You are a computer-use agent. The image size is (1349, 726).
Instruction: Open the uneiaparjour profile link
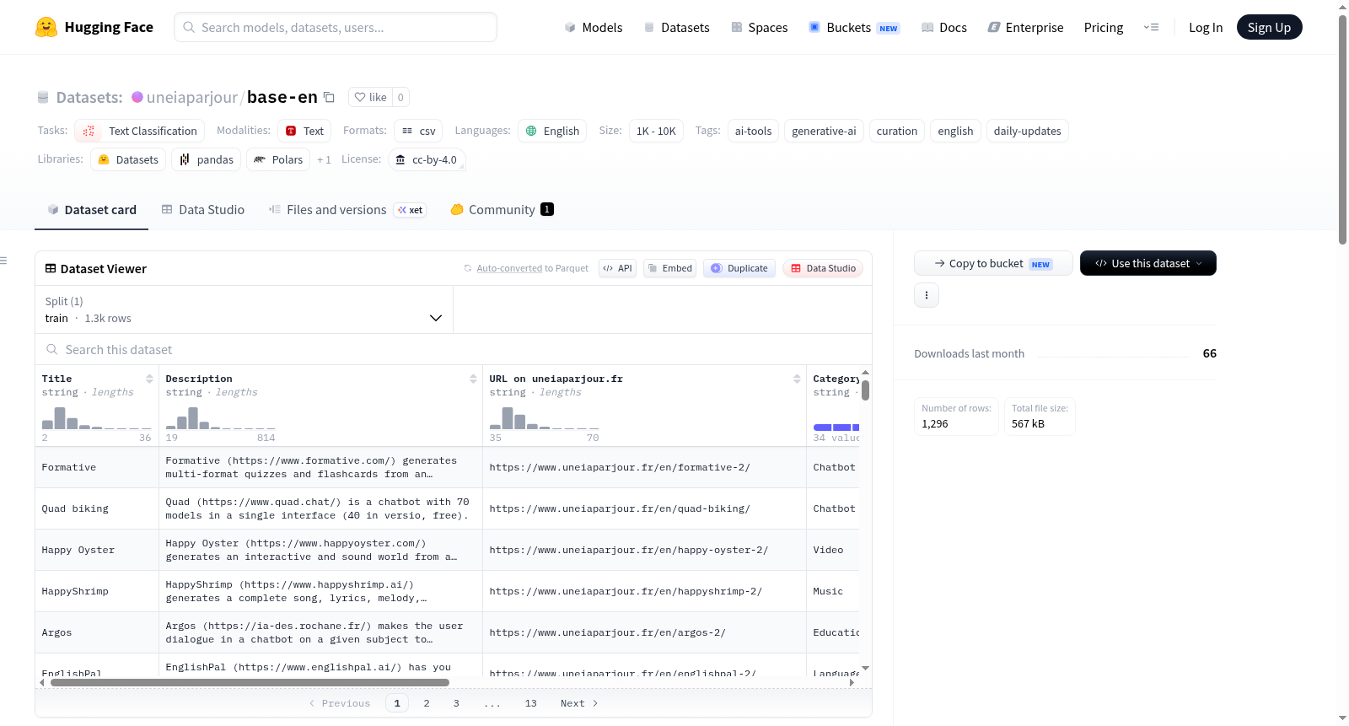[x=192, y=97]
